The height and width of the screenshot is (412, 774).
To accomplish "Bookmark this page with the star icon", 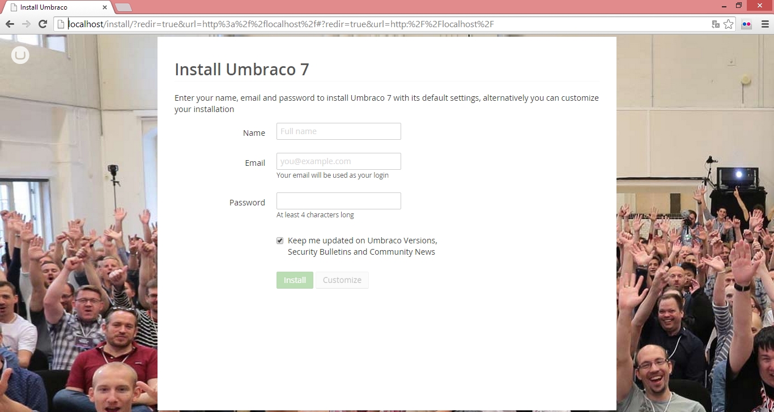I will [x=729, y=24].
